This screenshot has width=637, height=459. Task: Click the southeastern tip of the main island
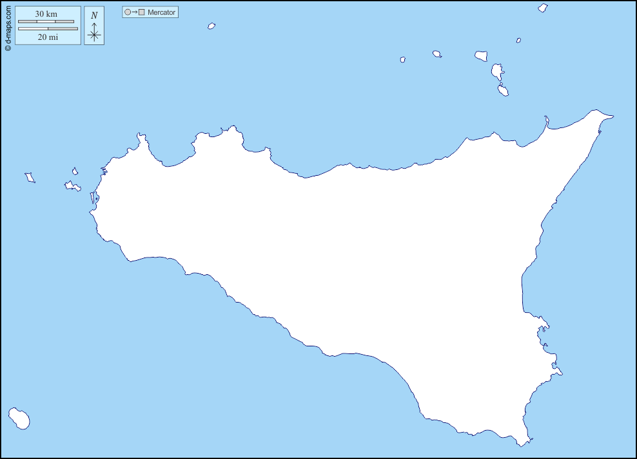coord(527,442)
